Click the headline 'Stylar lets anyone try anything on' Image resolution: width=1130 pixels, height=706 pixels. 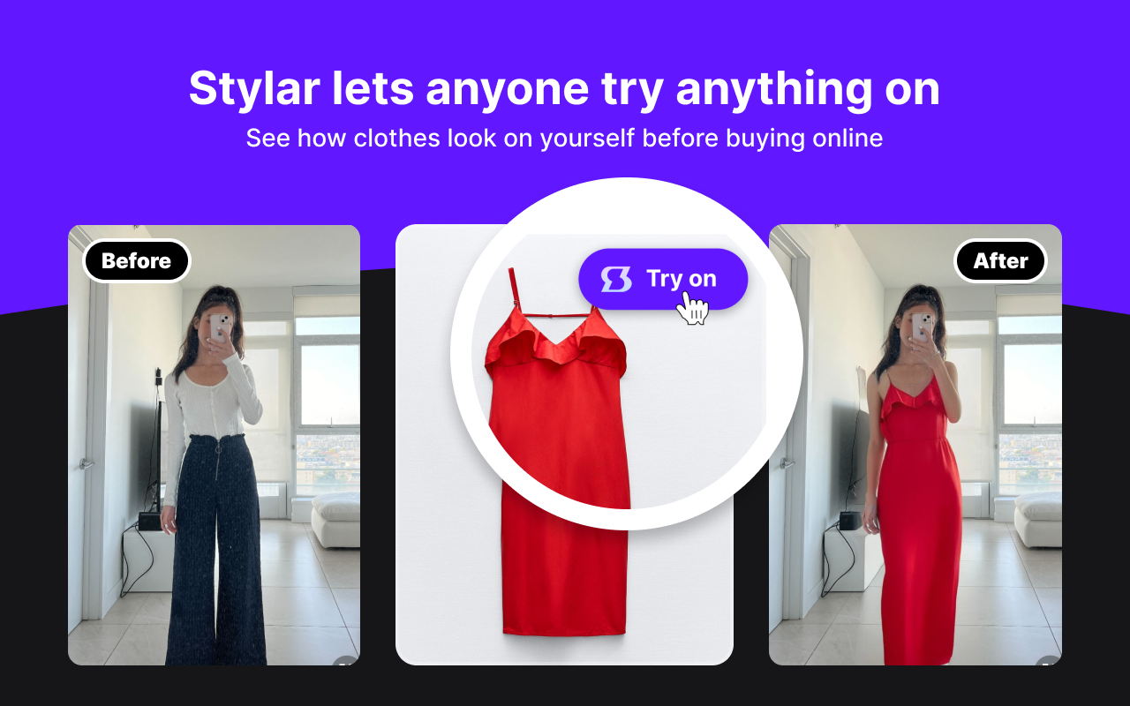point(565,88)
